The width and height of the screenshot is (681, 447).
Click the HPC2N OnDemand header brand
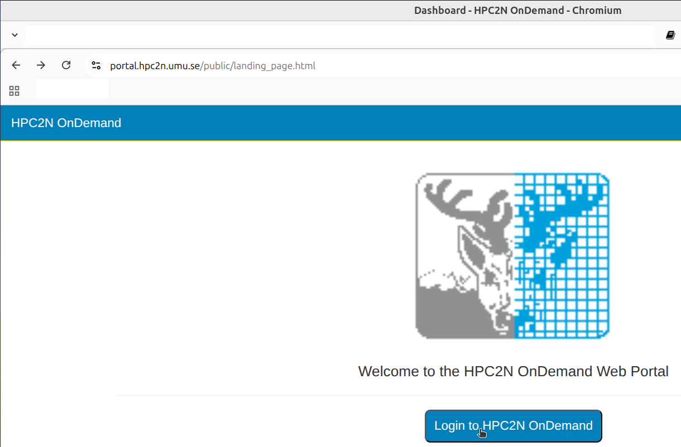66,123
